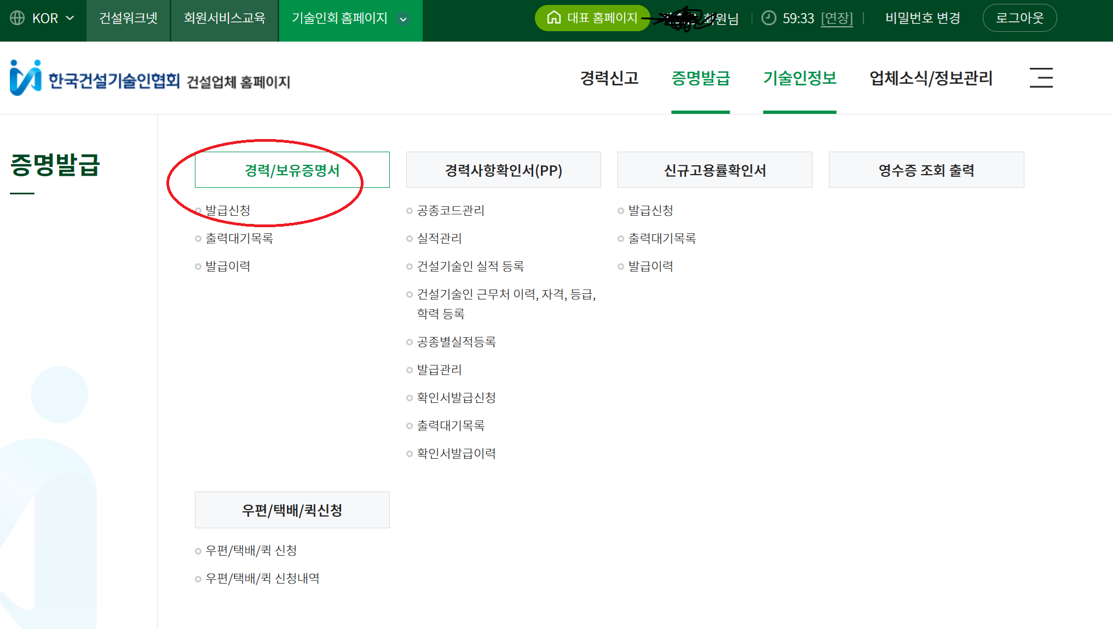Screen dimensions: 1113x629
Task: Switch to 건설워크넷 top tab
Action: pos(128,18)
